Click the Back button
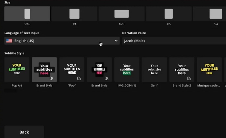Image resolution: width=226 pixels, height=138 pixels. [x=24, y=132]
